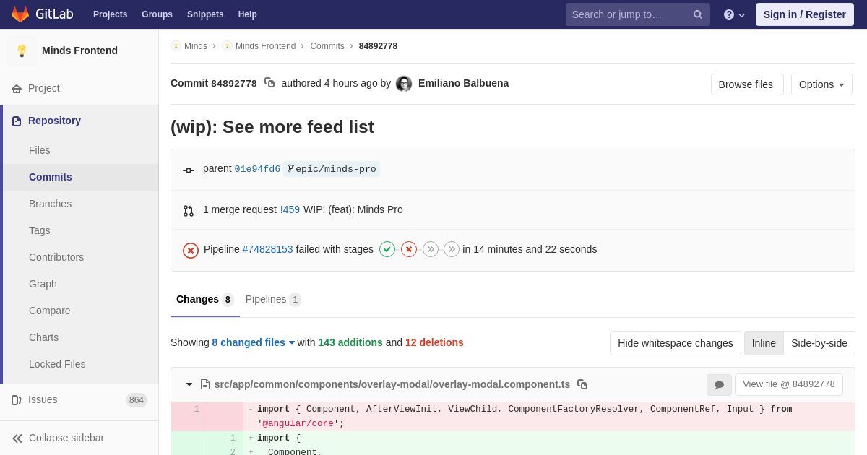This screenshot has width=867, height=455.
Task: Open parent commit 01e94fd6 link
Action: click(257, 170)
